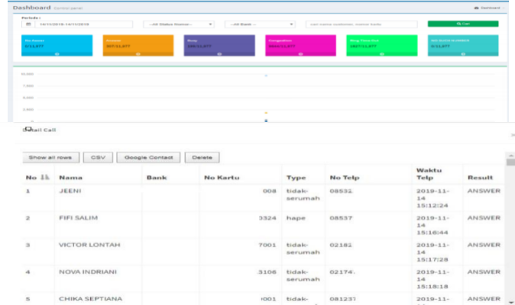Click the footer icon on pink Congestion card

[300, 53]
